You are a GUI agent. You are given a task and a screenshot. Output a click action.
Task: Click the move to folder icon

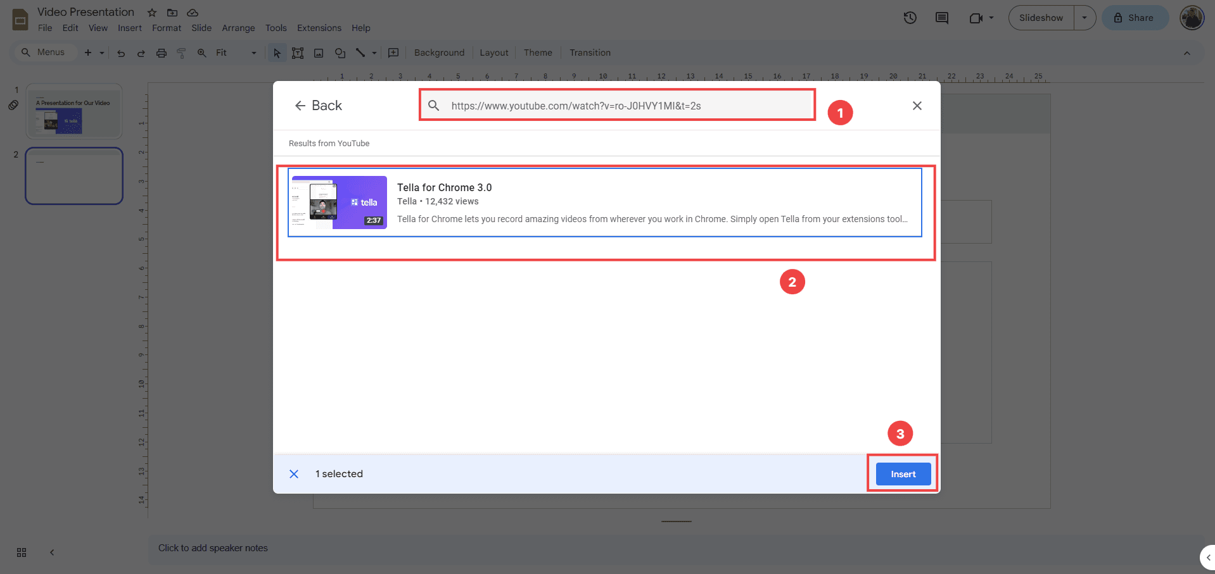coord(172,13)
